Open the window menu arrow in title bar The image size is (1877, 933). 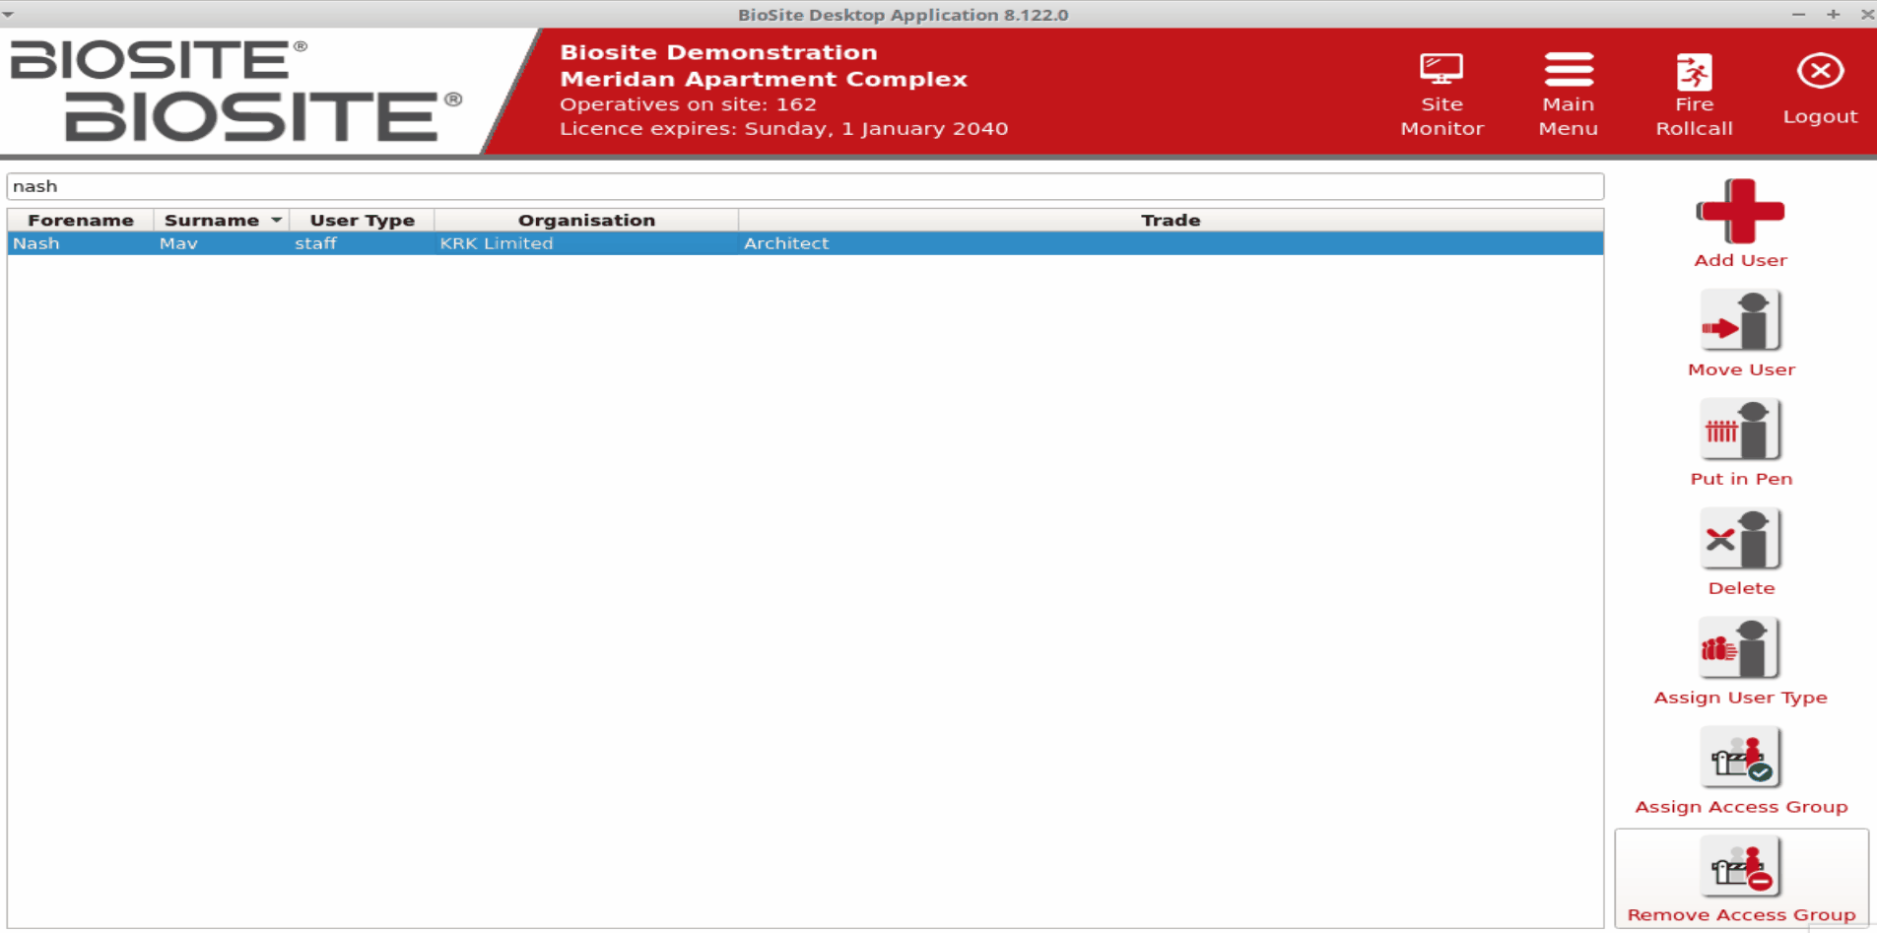coord(8,15)
